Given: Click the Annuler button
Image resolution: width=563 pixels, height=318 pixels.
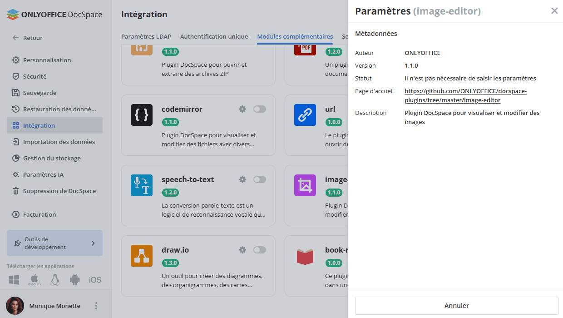Looking at the screenshot, I should tap(456, 306).
